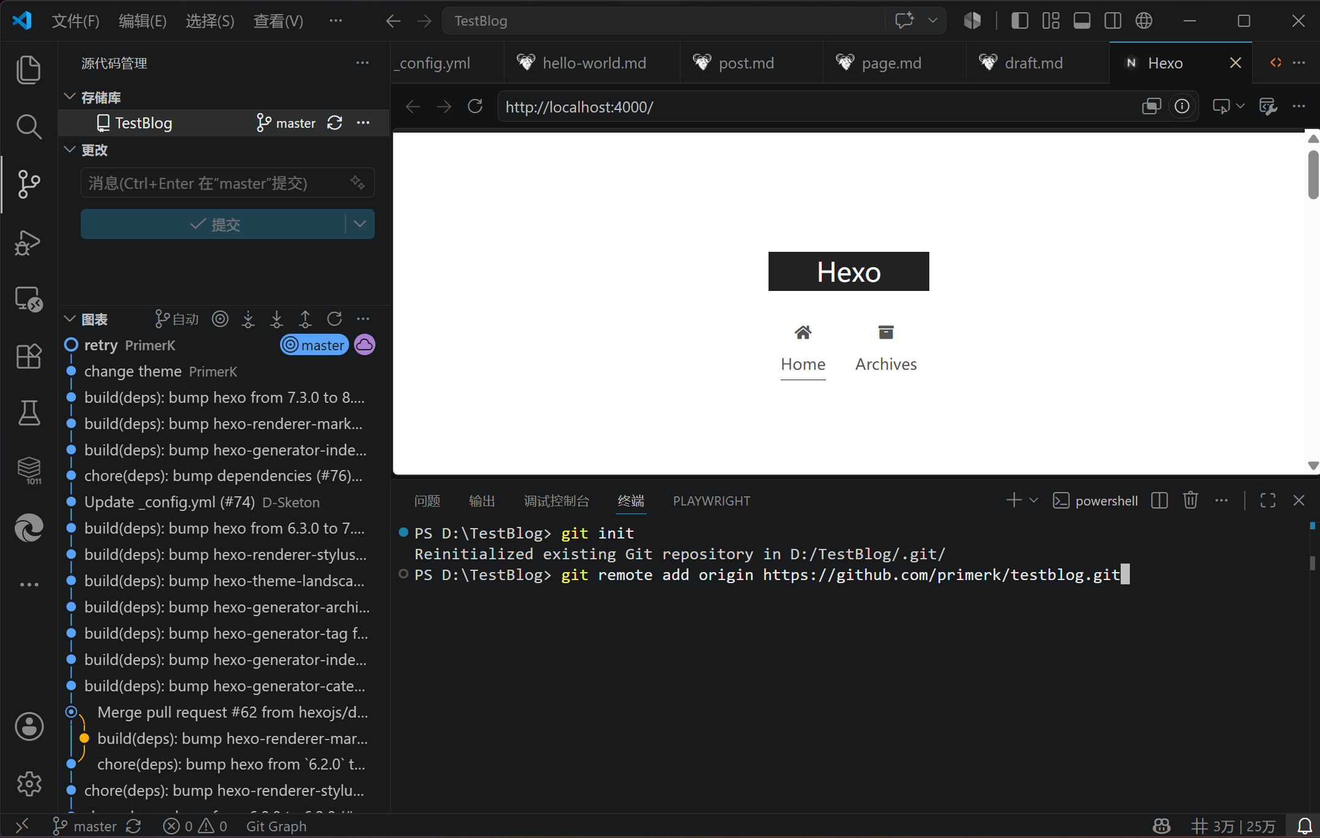Open the Explorer view in activity bar
Viewport: 1320px width, 838px height.
pyautogui.click(x=29, y=69)
